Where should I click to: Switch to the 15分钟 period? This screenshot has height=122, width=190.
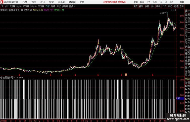pyautogui.click(x=26, y=6)
